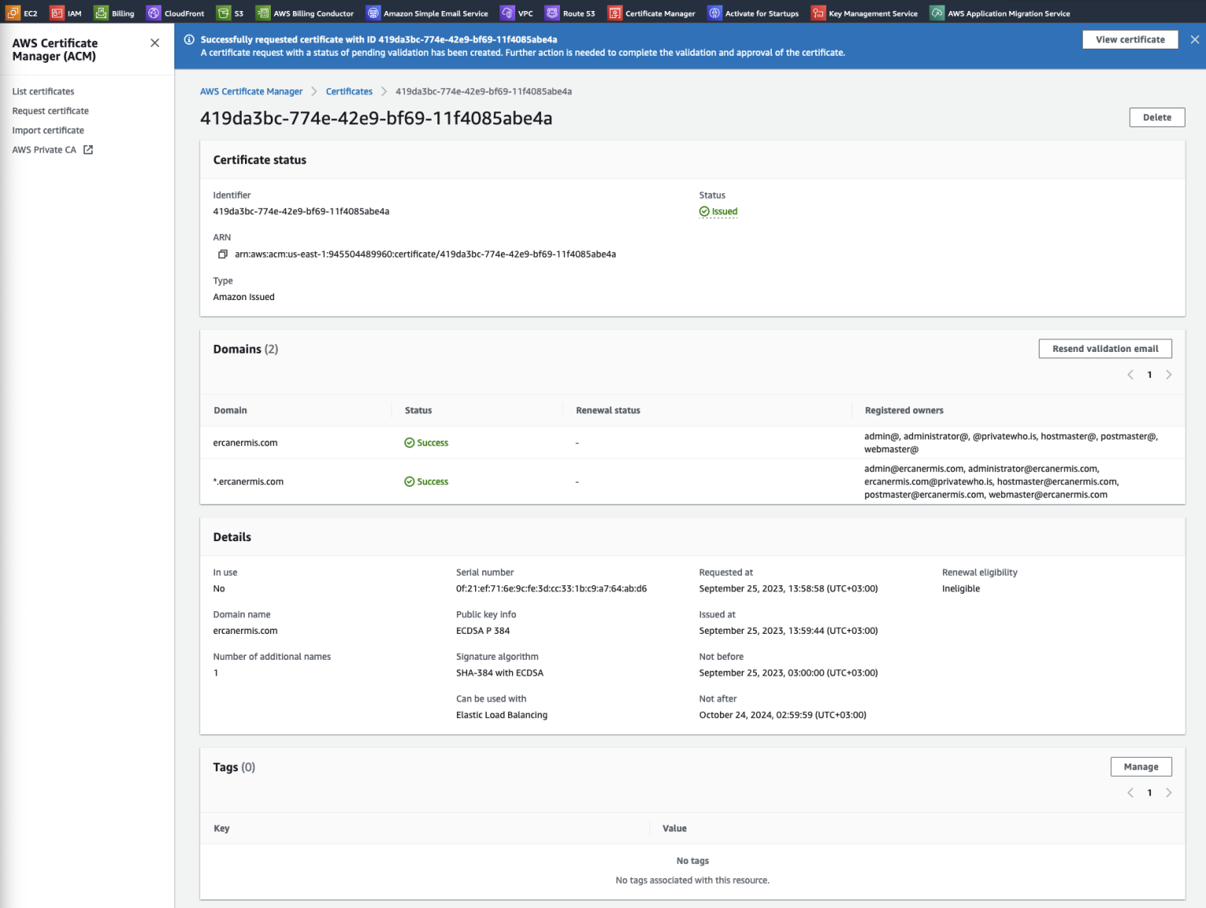Dismiss the success notification banner

coord(1194,40)
